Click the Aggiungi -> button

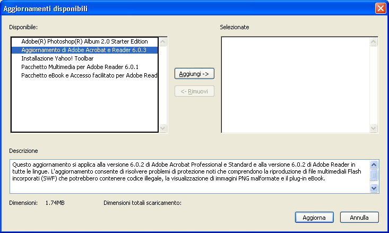click(x=194, y=73)
